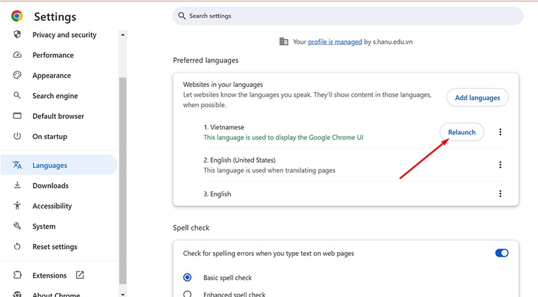
Task: Click the managed profile building icon
Action: (284, 42)
